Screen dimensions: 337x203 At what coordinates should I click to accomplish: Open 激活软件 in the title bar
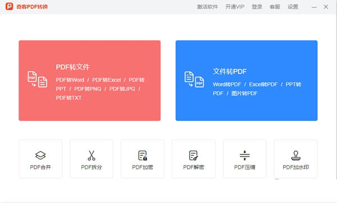(207, 7)
